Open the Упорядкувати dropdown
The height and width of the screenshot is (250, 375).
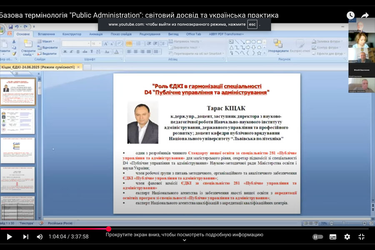pos(278,47)
